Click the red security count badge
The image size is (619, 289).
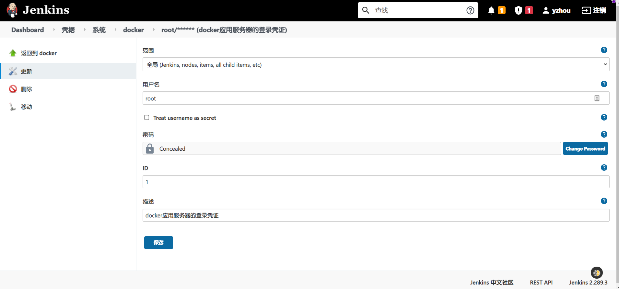tap(529, 10)
